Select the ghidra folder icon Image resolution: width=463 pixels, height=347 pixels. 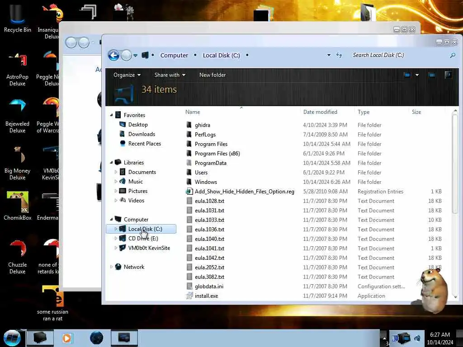coord(189,125)
